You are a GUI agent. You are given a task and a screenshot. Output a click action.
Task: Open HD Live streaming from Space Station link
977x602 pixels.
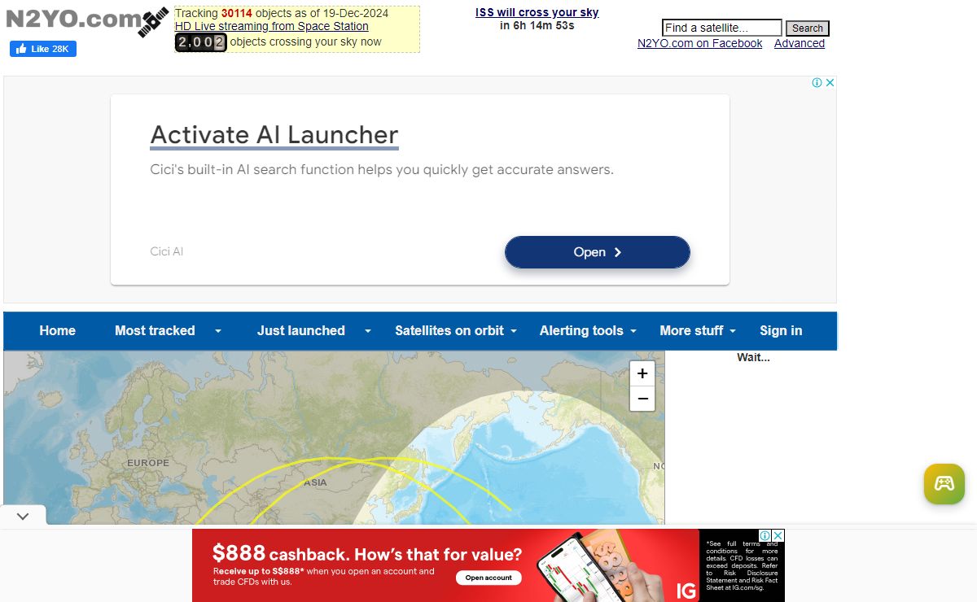click(271, 26)
